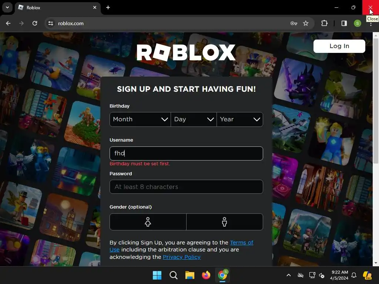This screenshot has height=284, width=379.
Task: Launch Firefox from the taskbar
Action: (x=206, y=275)
